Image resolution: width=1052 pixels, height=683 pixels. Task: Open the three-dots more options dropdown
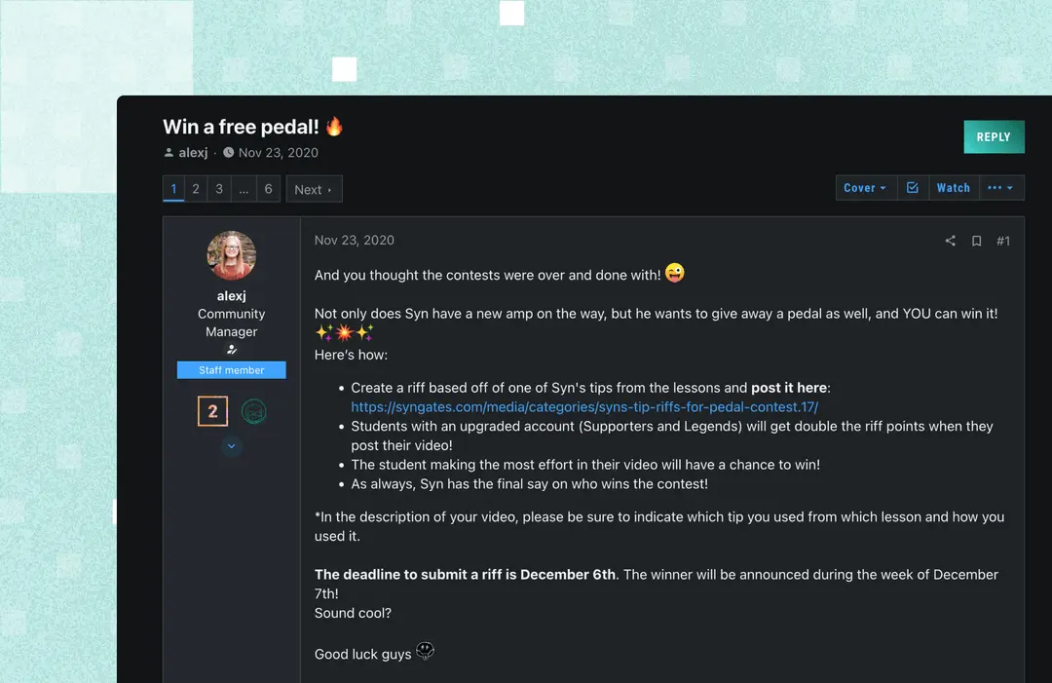tap(999, 188)
